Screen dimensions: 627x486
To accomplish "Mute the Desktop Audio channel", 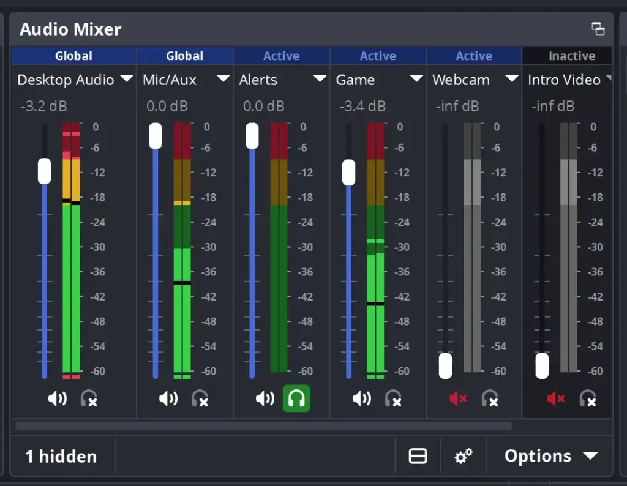I will click(x=57, y=398).
